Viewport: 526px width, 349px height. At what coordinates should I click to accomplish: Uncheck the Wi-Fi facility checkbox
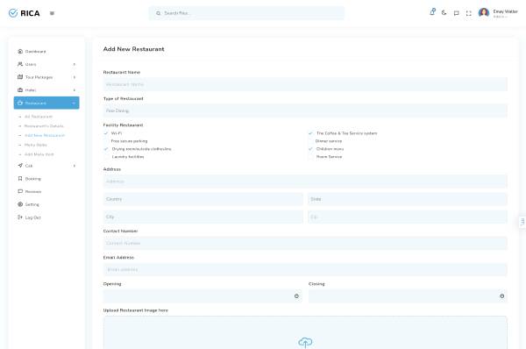[106, 133]
